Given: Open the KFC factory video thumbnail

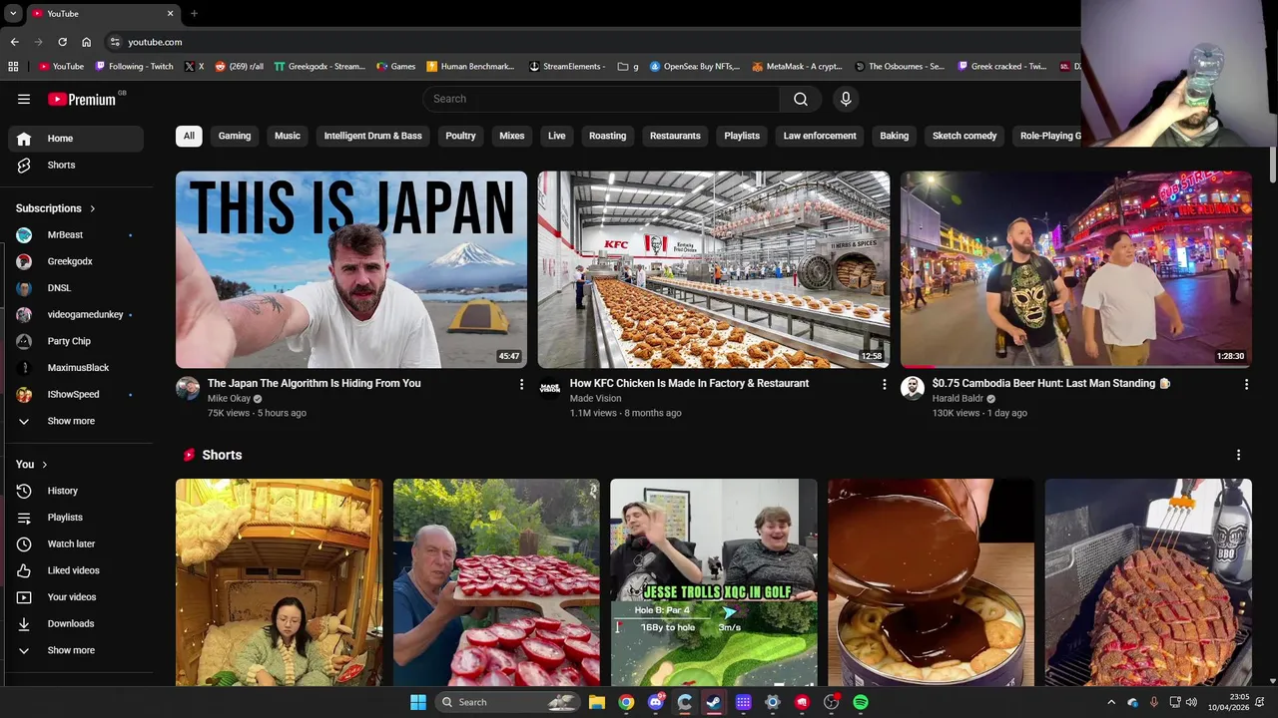Looking at the screenshot, I should tap(714, 269).
